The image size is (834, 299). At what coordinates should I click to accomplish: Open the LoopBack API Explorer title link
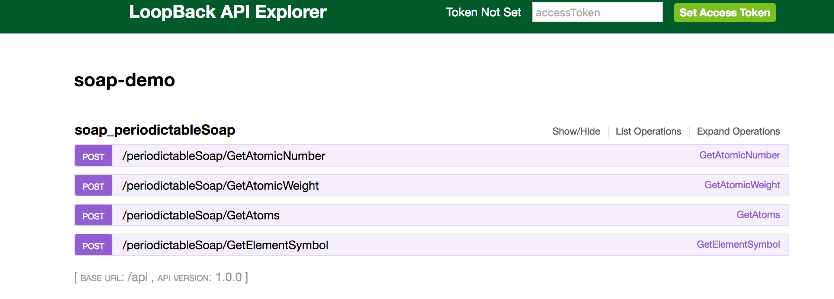pyautogui.click(x=228, y=12)
